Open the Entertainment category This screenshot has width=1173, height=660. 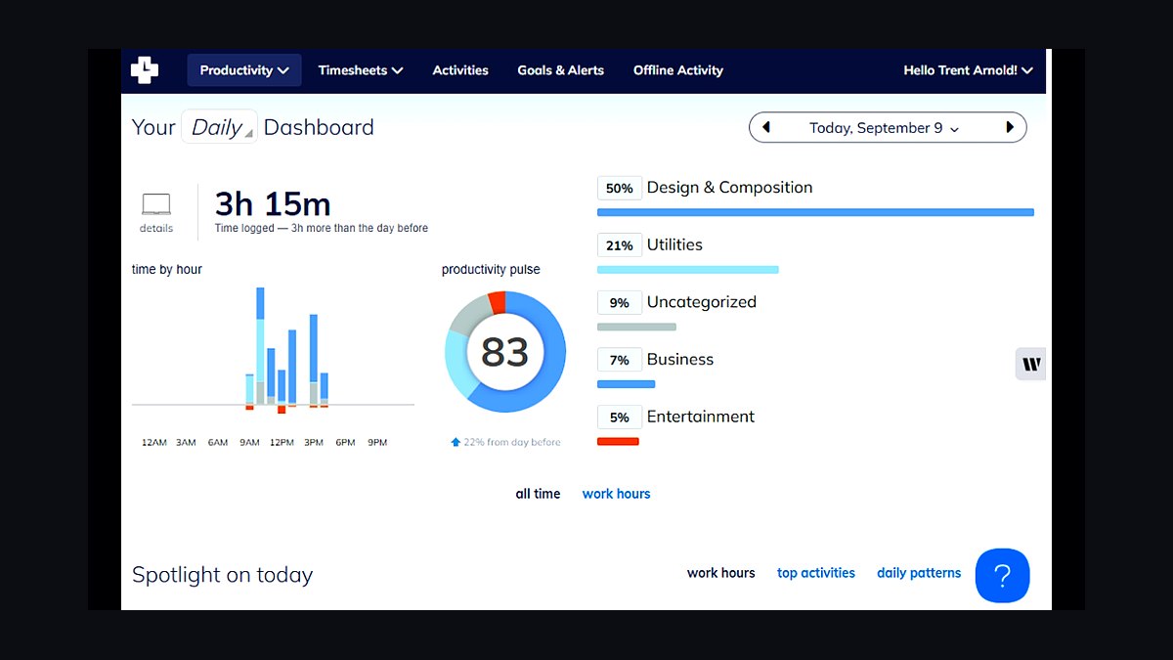pos(701,417)
